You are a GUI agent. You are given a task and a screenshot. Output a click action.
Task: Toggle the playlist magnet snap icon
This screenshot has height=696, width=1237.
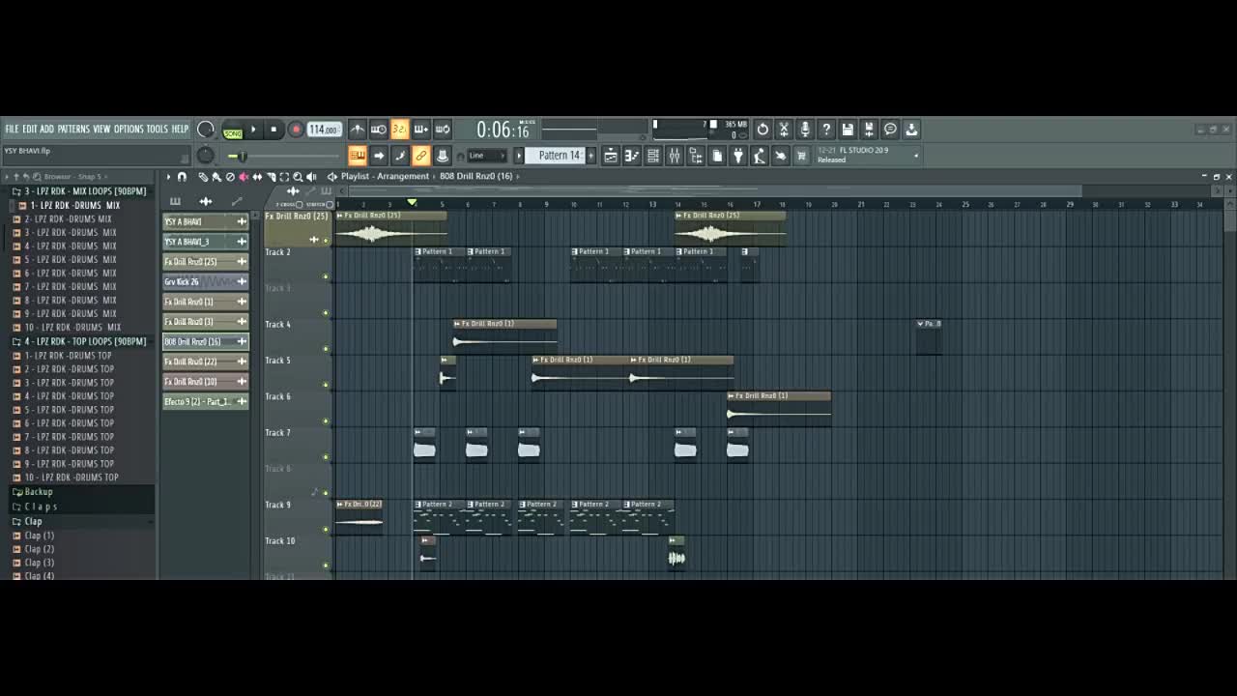pos(182,177)
